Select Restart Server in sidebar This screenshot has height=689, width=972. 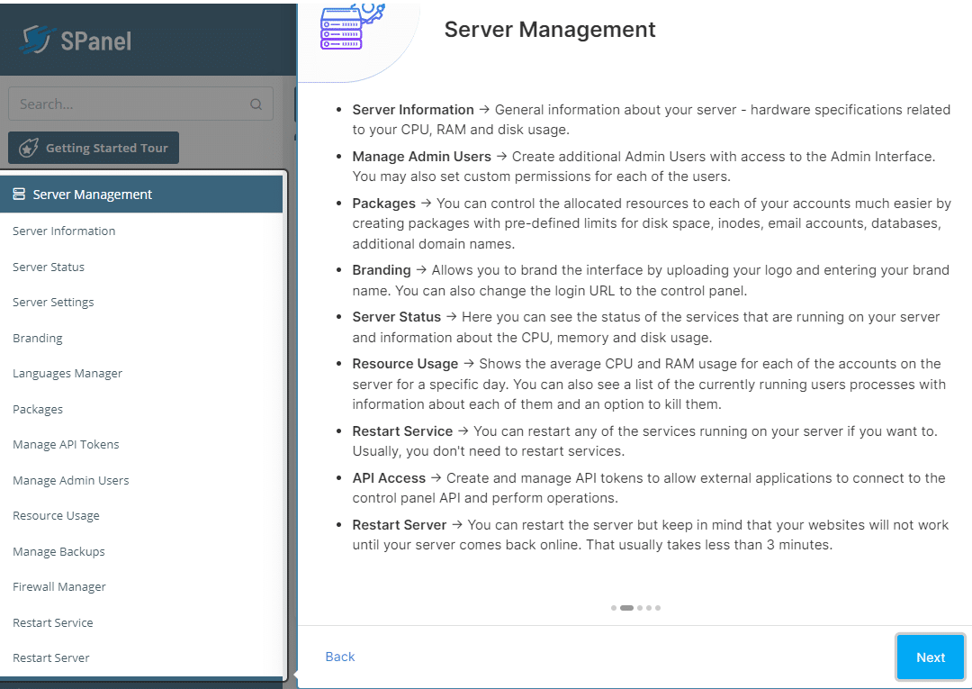(51, 658)
